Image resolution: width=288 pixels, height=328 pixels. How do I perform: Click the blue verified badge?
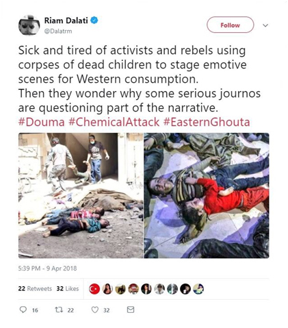point(94,21)
